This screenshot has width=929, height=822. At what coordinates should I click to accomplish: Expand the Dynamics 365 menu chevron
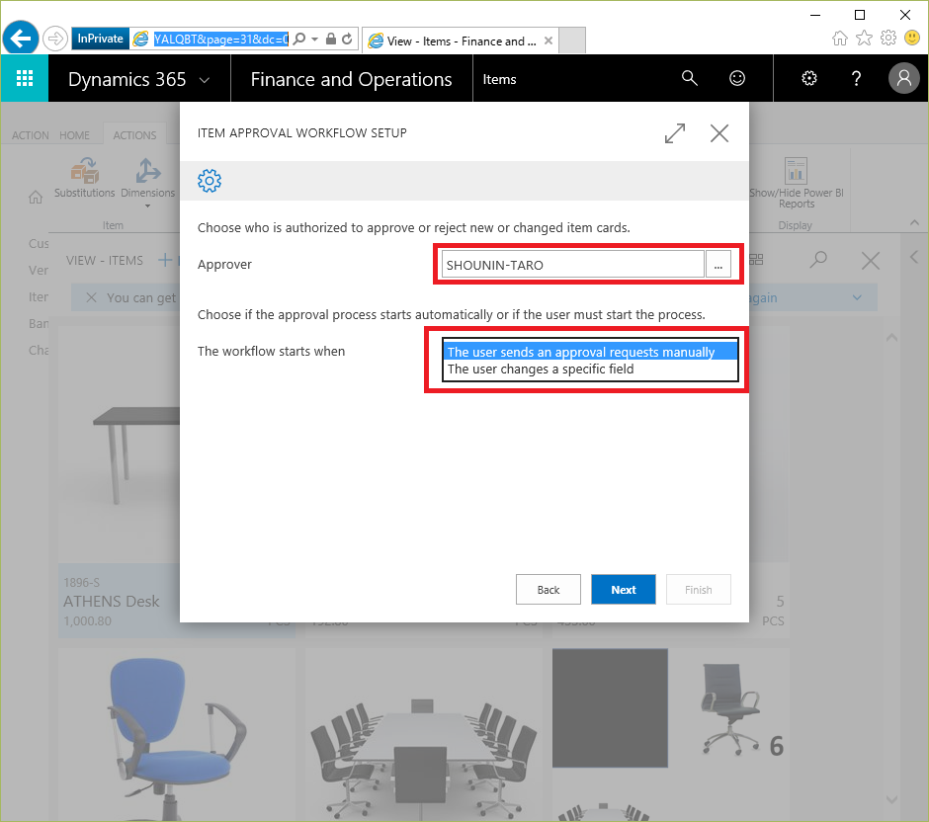tap(205, 80)
